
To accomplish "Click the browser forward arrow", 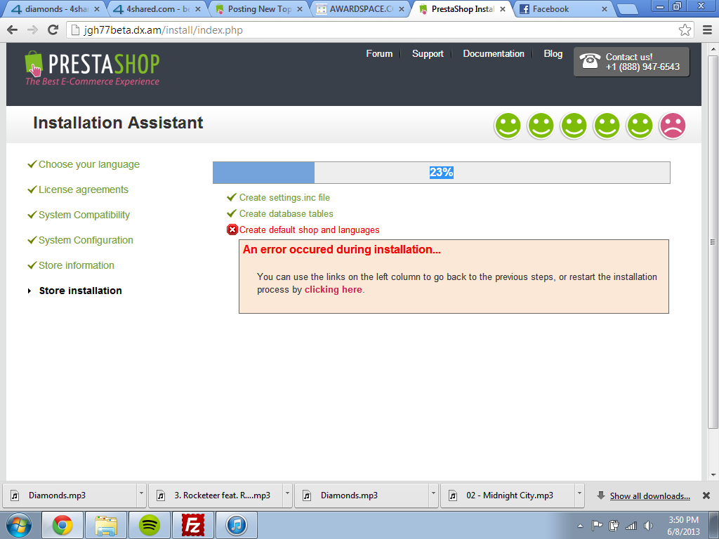I will pos(32,29).
